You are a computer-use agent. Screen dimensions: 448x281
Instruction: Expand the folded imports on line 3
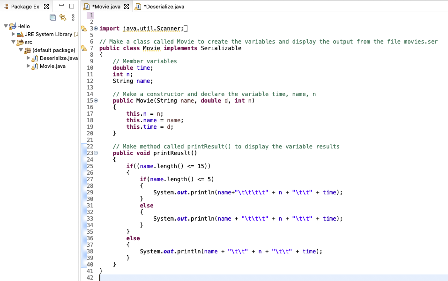click(96, 29)
